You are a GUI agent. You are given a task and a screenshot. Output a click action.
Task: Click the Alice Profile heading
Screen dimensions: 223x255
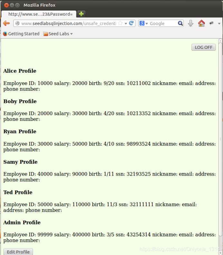pyautogui.click(x=20, y=71)
